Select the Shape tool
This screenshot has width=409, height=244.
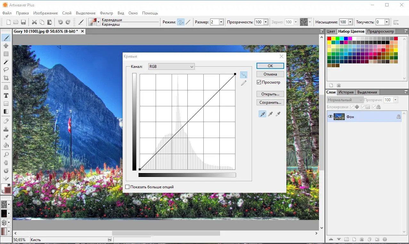pos(6,103)
